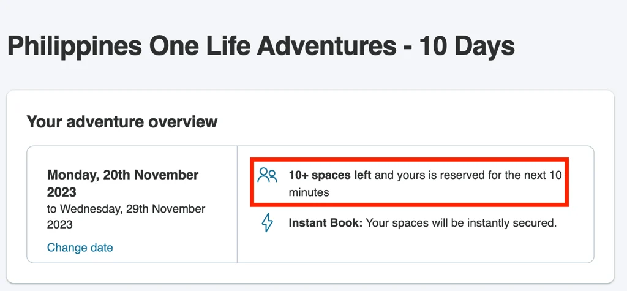Click the words One Life in the title
The height and width of the screenshot is (291, 627).
point(200,46)
